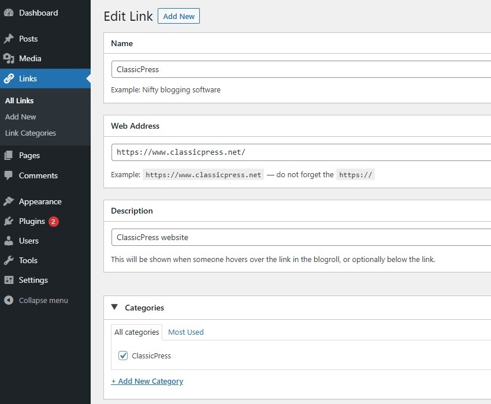Click the Appearance paintbrush icon
Viewport: 491px width, 404px height.
(9, 201)
